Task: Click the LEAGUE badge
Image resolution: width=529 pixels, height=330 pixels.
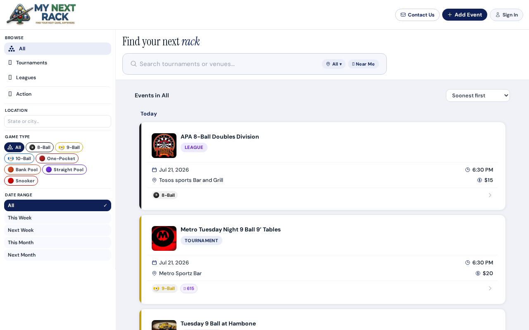Action: pos(194,148)
